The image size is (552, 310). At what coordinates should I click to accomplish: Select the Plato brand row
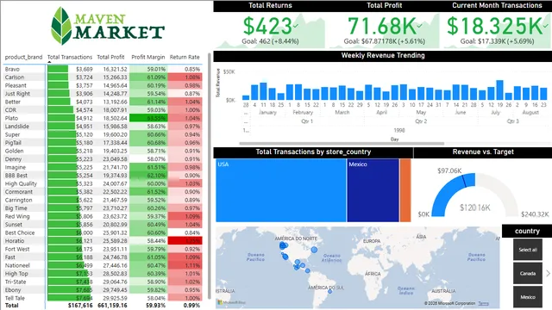(x=103, y=118)
